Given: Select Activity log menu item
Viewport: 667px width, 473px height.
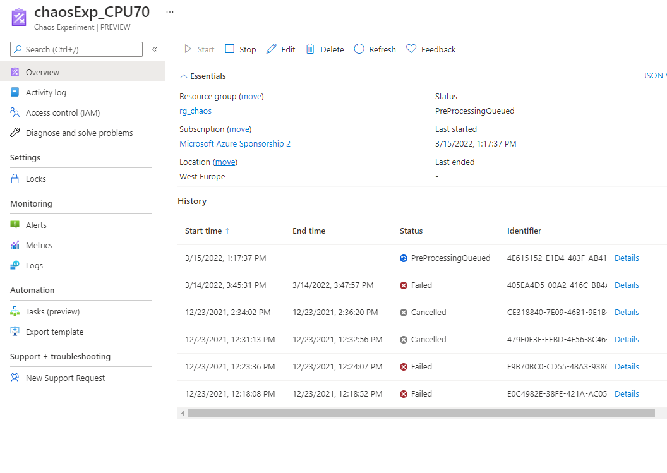Looking at the screenshot, I should (45, 92).
